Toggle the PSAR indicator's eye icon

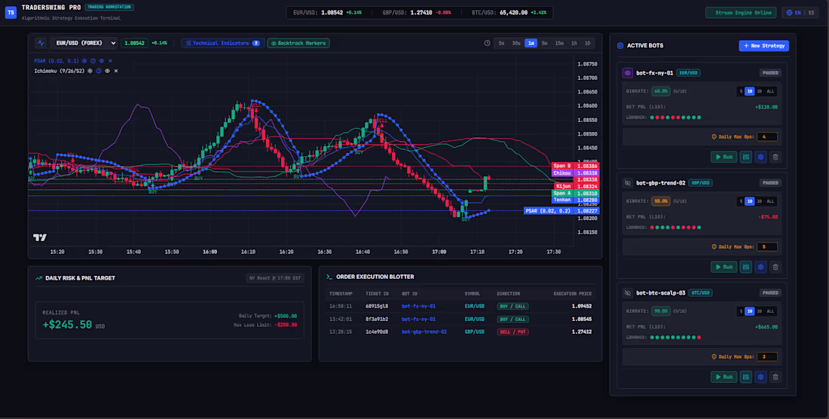coord(102,61)
